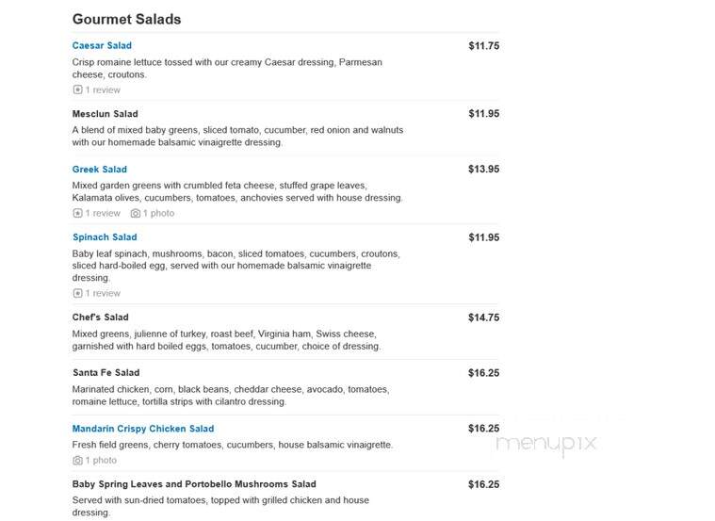
Task: Click the Santa Fe Salad item title
Action: pyautogui.click(x=106, y=373)
